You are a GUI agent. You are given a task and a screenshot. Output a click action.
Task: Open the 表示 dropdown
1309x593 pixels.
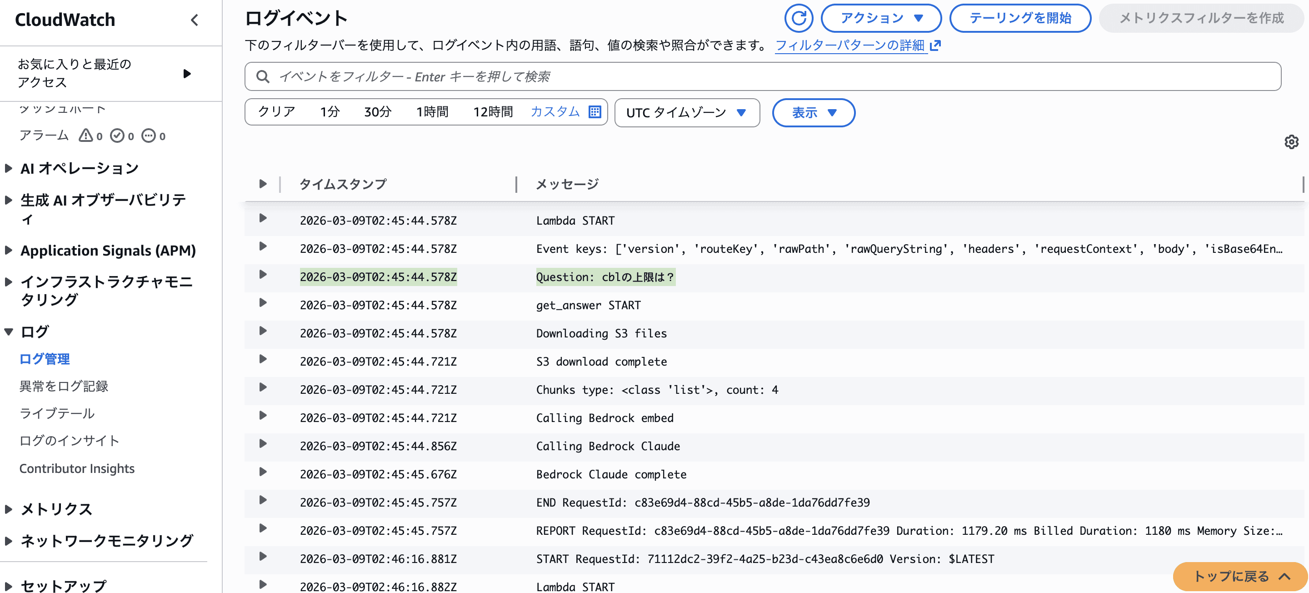coord(813,112)
